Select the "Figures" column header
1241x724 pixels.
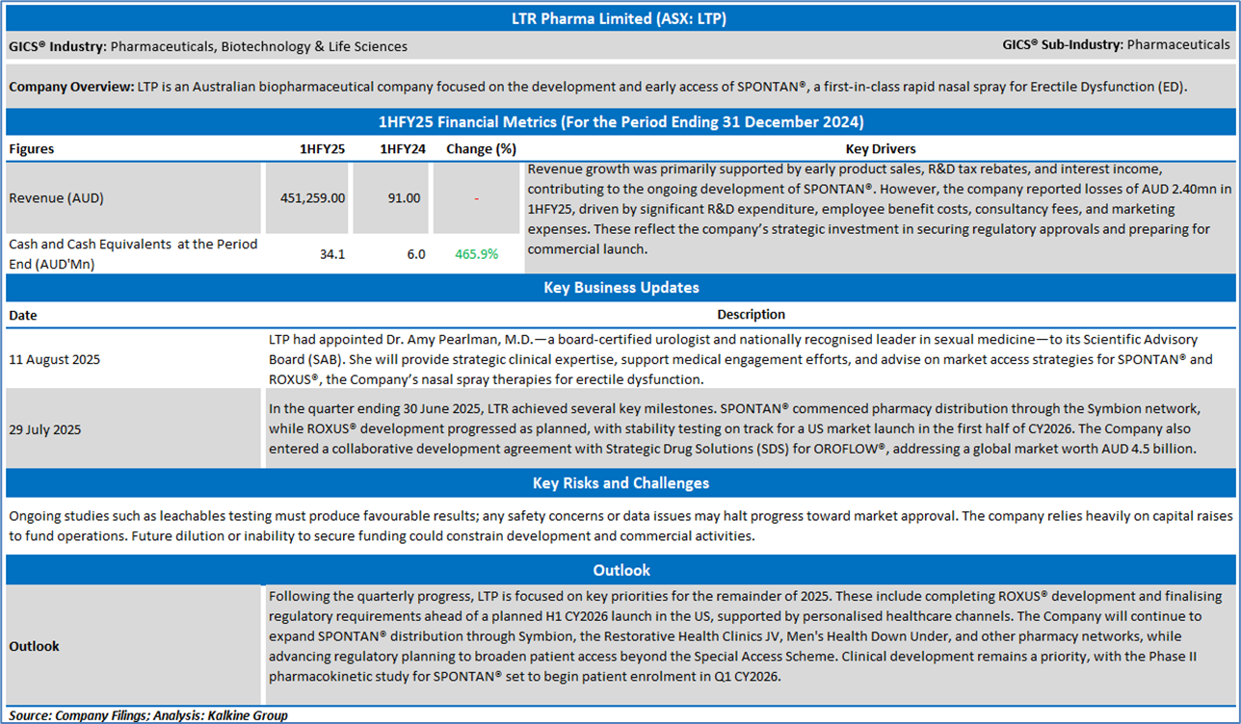pyautogui.click(x=32, y=149)
